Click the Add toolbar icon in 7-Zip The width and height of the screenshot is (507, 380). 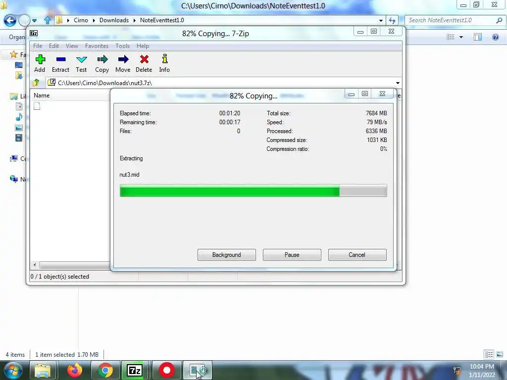[x=40, y=59]
